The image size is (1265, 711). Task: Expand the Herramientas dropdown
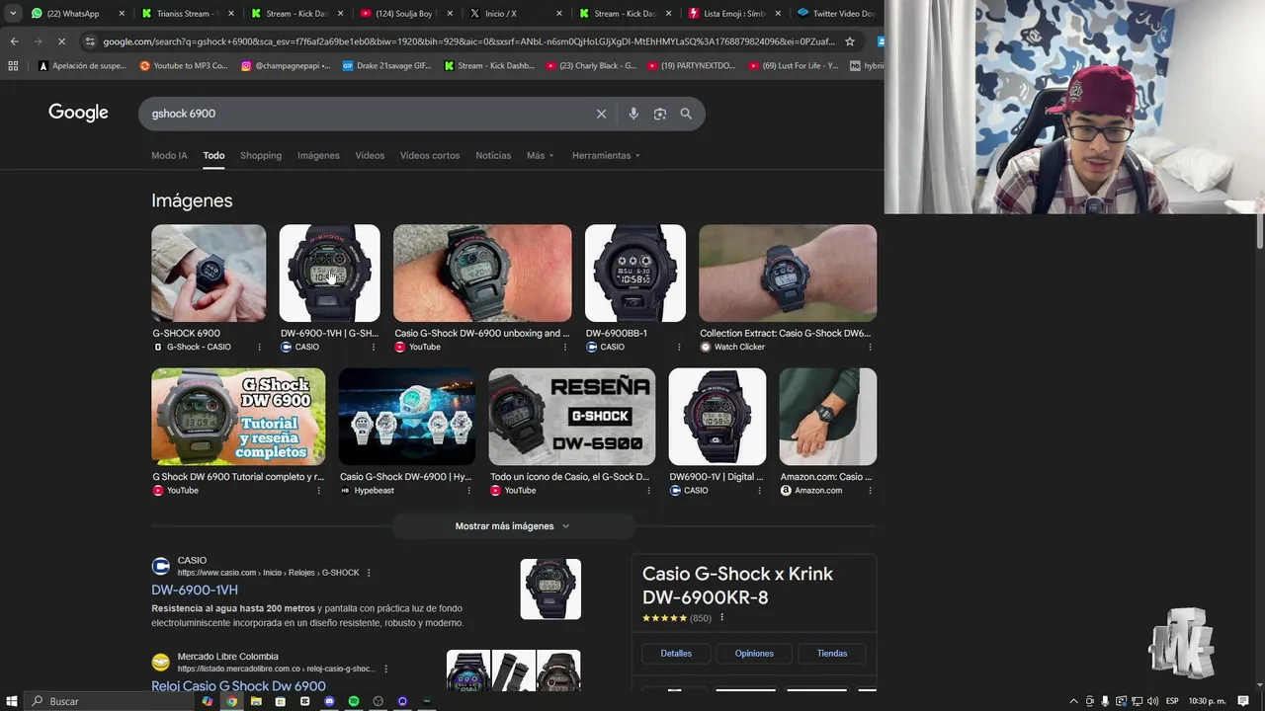[606, 155]
